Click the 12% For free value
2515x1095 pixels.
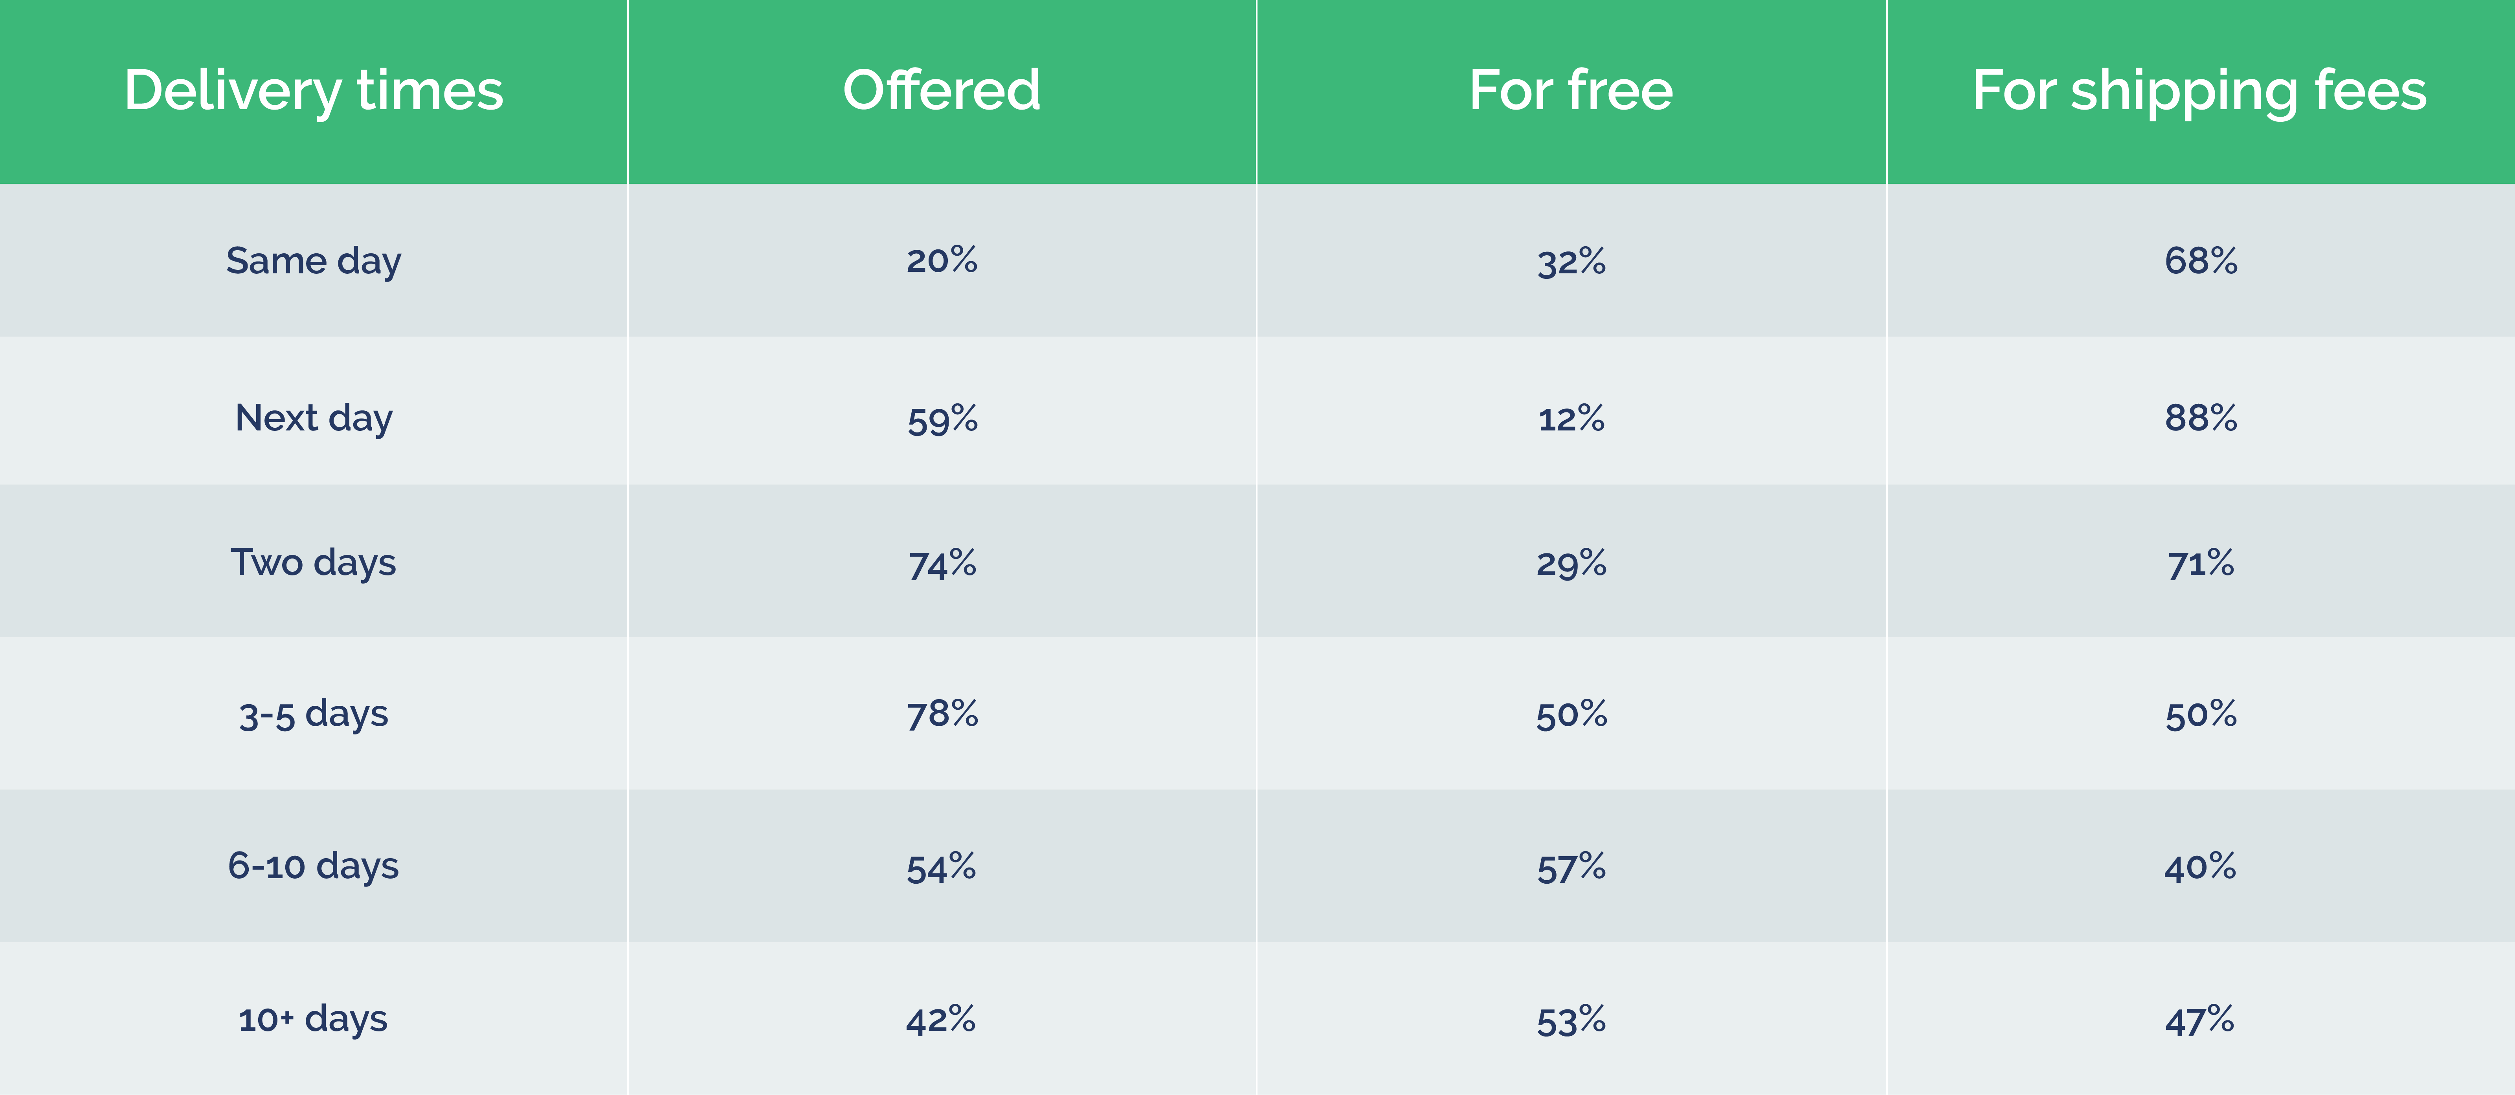click(1571, 419)
